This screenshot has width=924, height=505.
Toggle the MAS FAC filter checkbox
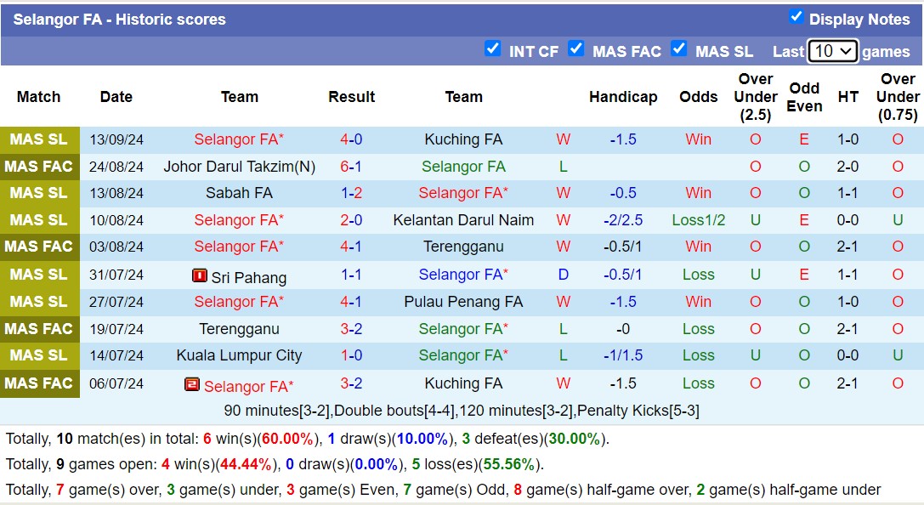576,49
